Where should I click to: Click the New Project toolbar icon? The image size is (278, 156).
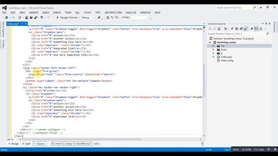tap(20, 17)
